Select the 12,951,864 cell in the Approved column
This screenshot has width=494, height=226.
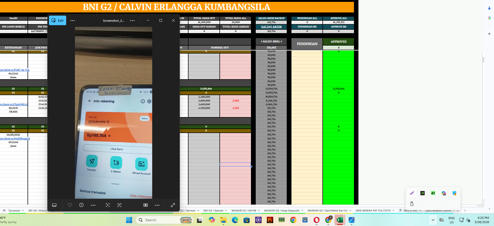click(x=339, y=89)
